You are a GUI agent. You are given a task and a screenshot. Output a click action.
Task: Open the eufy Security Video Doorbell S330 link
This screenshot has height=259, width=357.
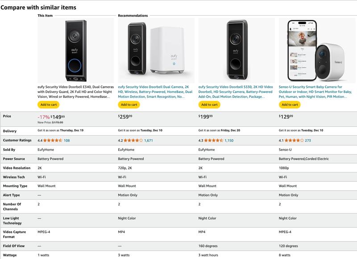coord(236,91)
